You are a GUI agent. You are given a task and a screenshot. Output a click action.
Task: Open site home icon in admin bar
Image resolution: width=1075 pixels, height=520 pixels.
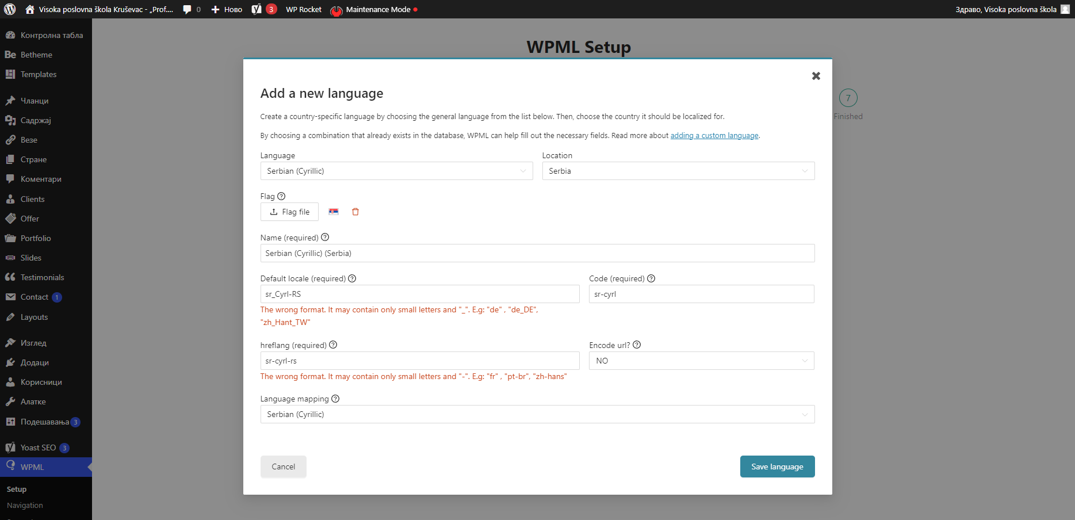30,9
